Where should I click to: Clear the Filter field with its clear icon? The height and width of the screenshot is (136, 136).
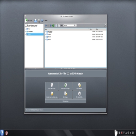click(74, 26)
